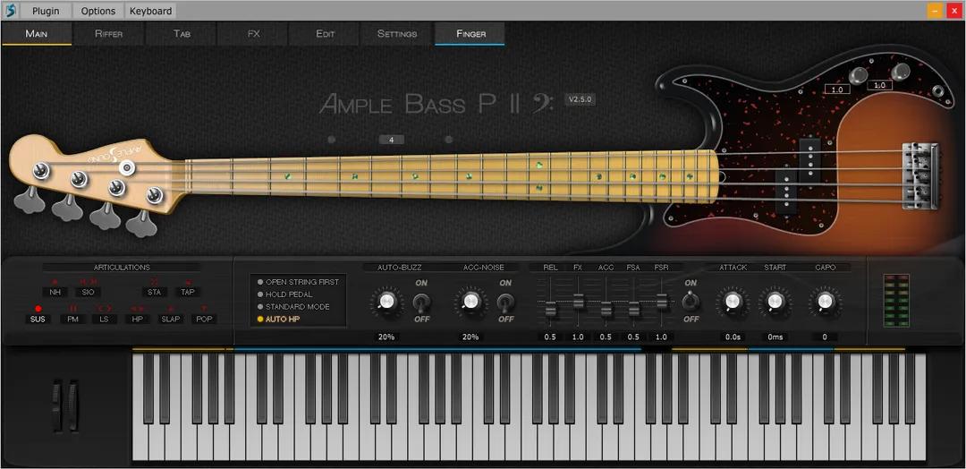Flip the ACC-NOISE on/off switch

pos(505,302)
